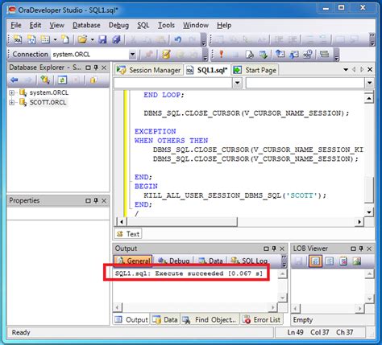
Task: Click the Undo arrow icon
Action: click(x=177, y=39)
